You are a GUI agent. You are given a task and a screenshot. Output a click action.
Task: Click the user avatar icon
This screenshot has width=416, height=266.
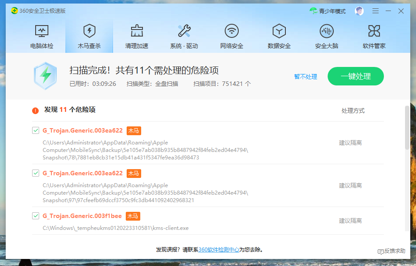click(359, 11)
